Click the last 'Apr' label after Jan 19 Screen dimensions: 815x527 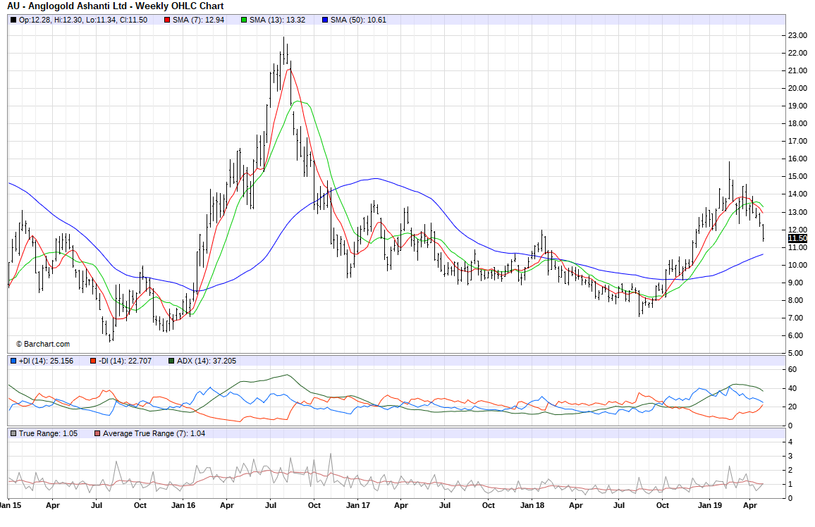click(750, 505)
